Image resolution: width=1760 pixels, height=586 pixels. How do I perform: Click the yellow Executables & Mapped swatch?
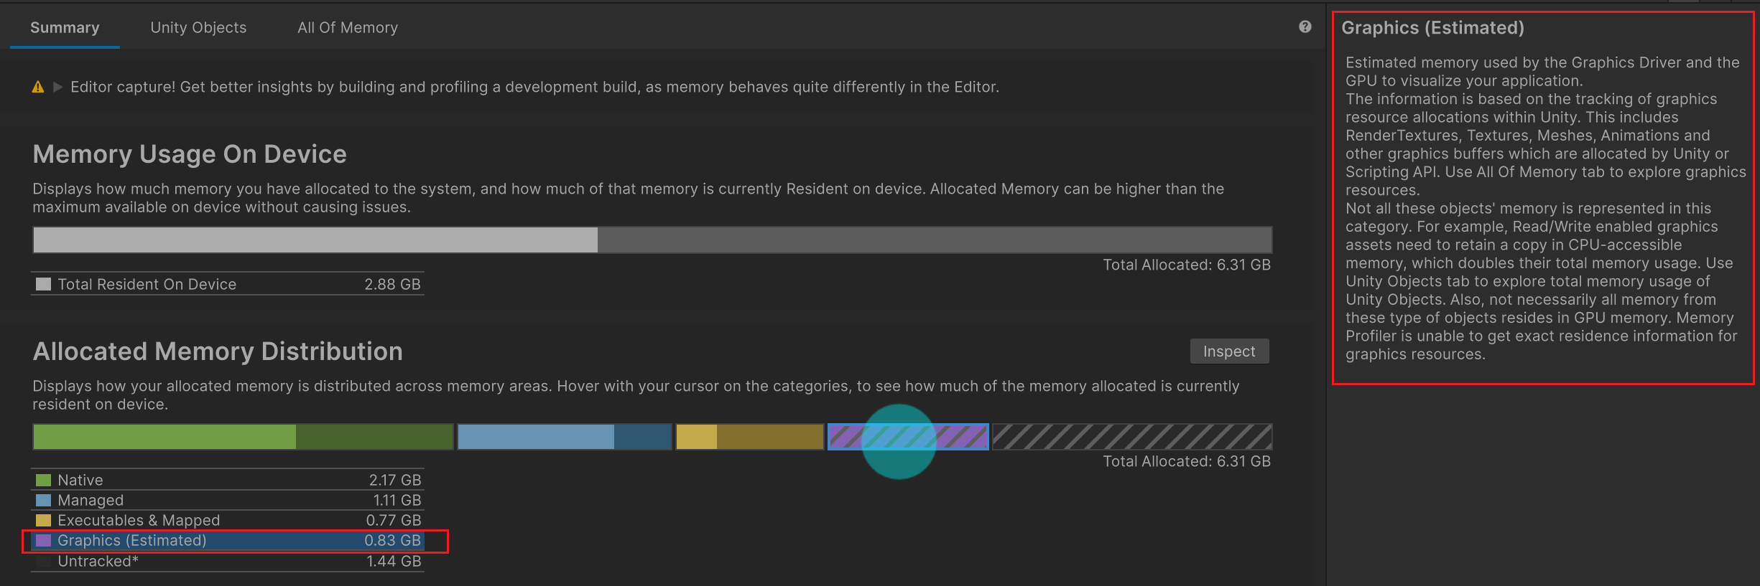pos(44,520)
